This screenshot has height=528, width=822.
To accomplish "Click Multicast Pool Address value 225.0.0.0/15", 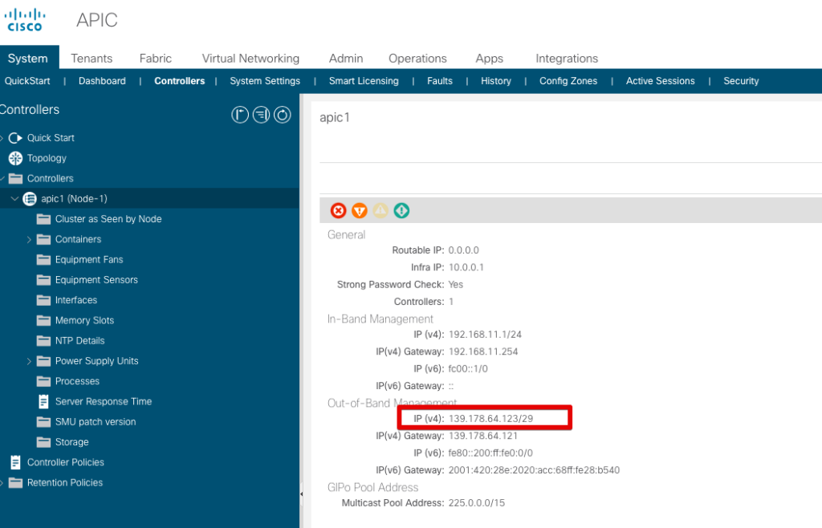I will point(477,503).
